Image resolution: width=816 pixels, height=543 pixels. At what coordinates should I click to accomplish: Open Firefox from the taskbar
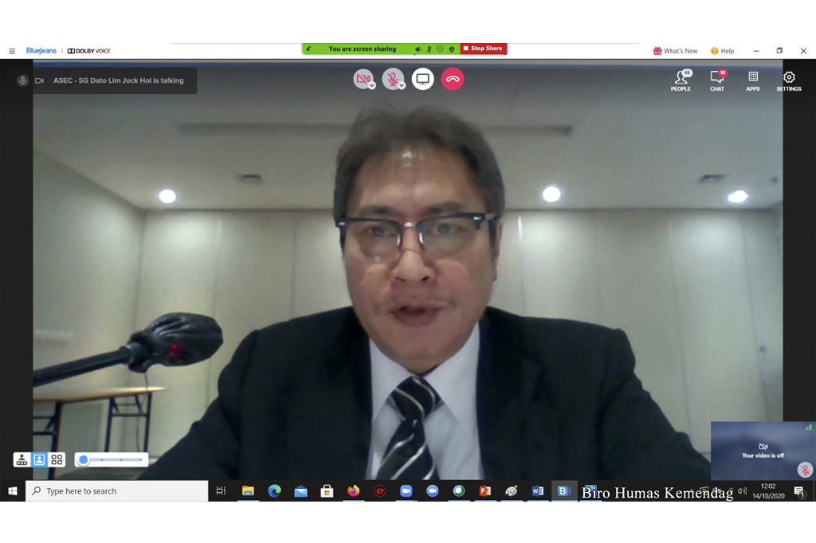pyautogui.click(x=353, y=491)
